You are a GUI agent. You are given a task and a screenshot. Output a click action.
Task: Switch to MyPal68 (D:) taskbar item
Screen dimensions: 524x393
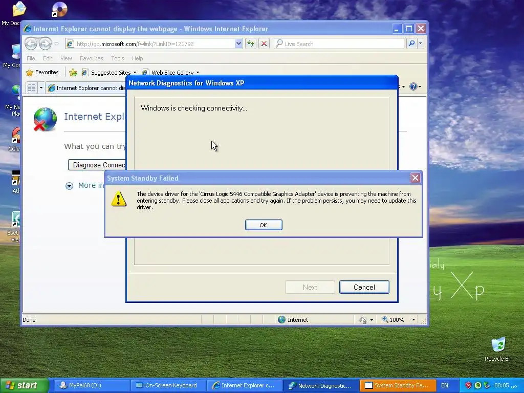point(92,385)
